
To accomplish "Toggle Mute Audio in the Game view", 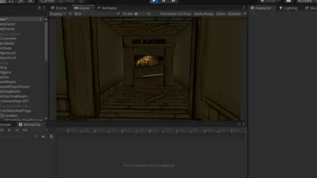I will click(x=204, y=14).
